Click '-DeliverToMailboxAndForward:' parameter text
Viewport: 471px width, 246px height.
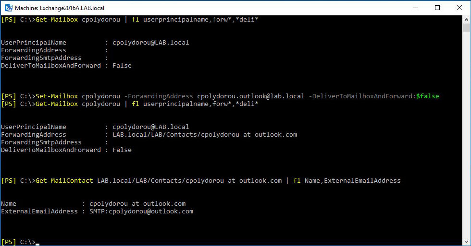point(362,96)
